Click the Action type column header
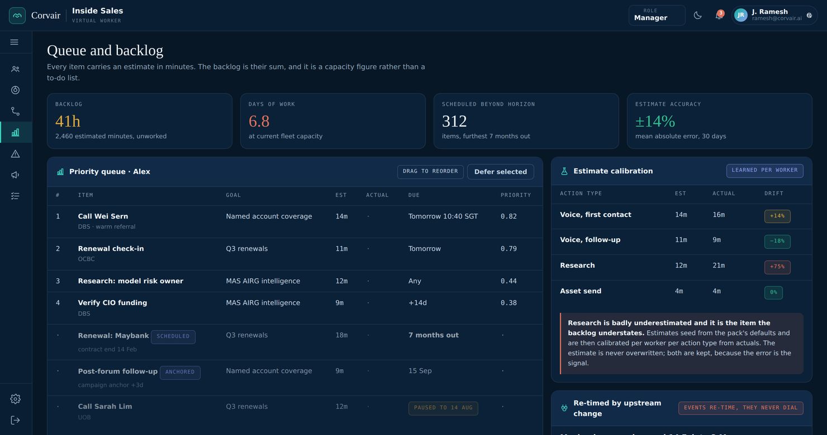 point(581,194)
